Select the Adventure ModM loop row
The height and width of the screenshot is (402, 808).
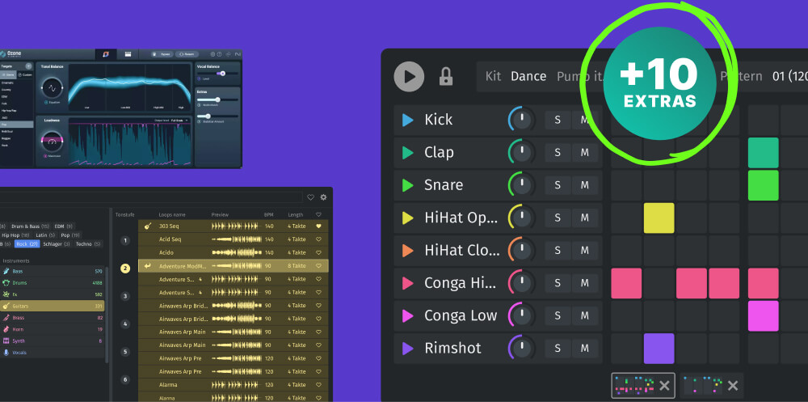[234, 266]
